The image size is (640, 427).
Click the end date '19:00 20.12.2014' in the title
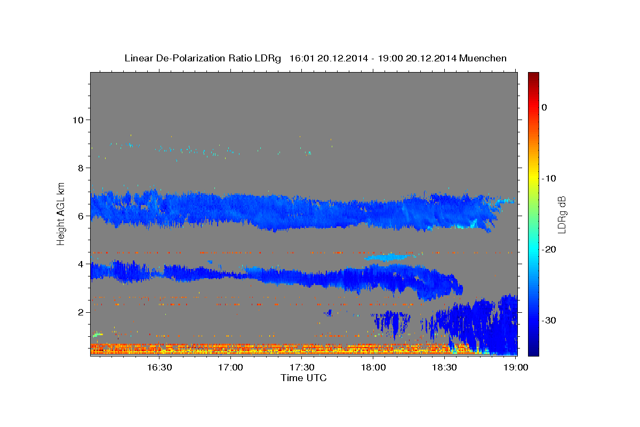tap(417, 58)
